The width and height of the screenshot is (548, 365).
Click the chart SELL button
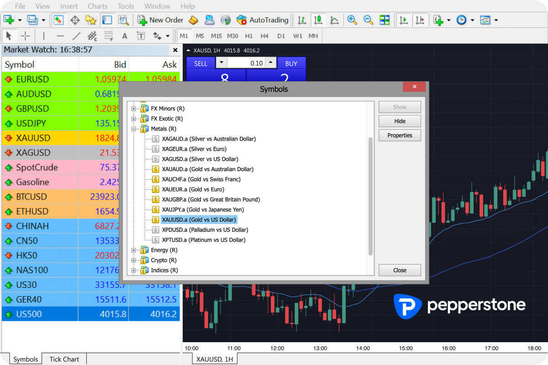201,63
